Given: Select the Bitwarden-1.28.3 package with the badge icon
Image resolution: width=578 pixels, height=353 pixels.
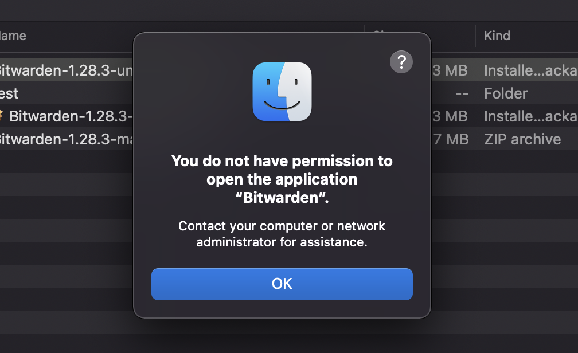Looking at the screenshot, I should 69,116.
